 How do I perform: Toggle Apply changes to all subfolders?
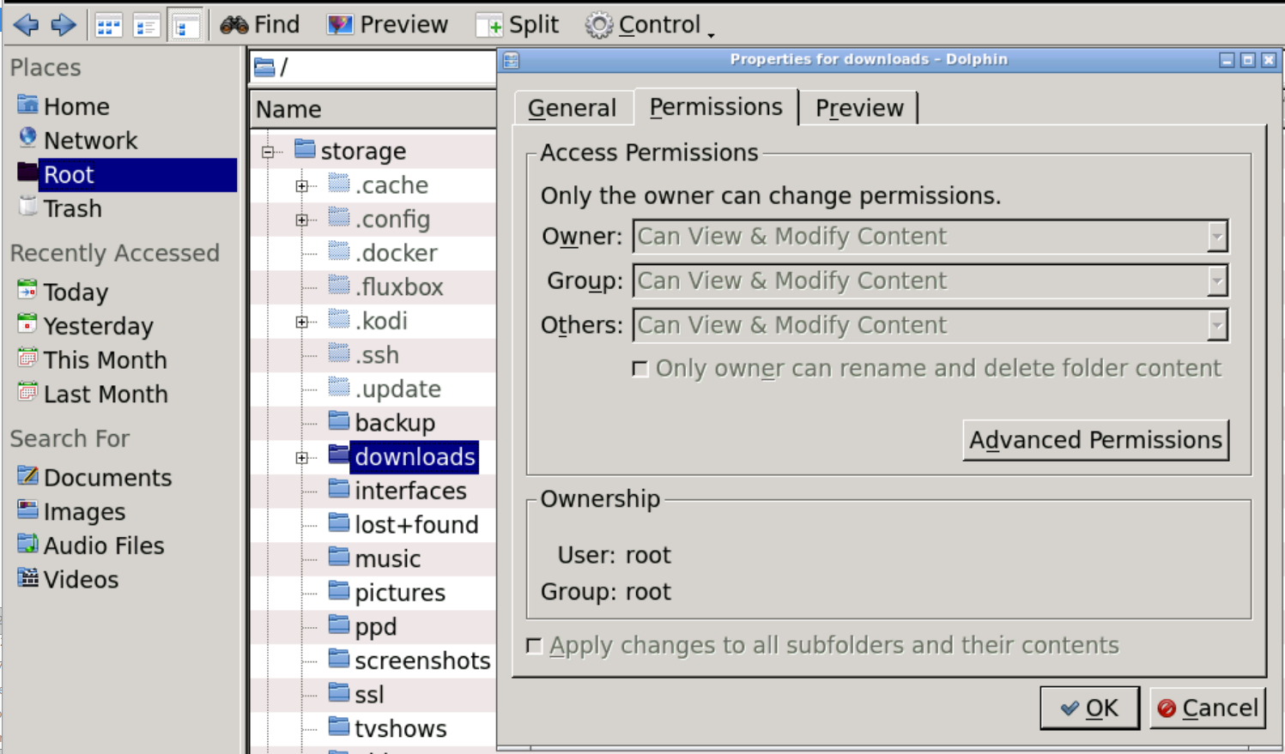(x=535, y=645)
